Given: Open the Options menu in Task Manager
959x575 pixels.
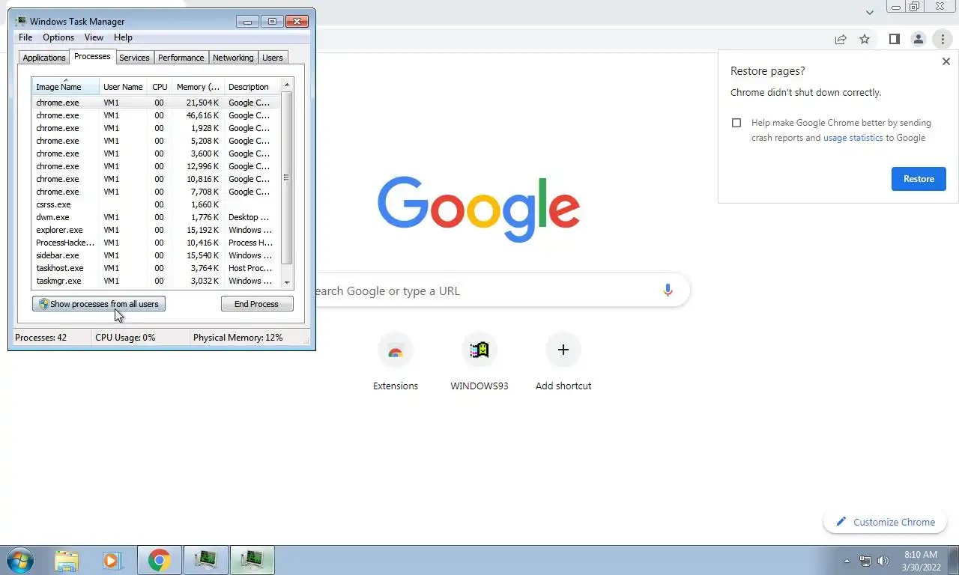Looking at the screenshot, I should 58,37.
